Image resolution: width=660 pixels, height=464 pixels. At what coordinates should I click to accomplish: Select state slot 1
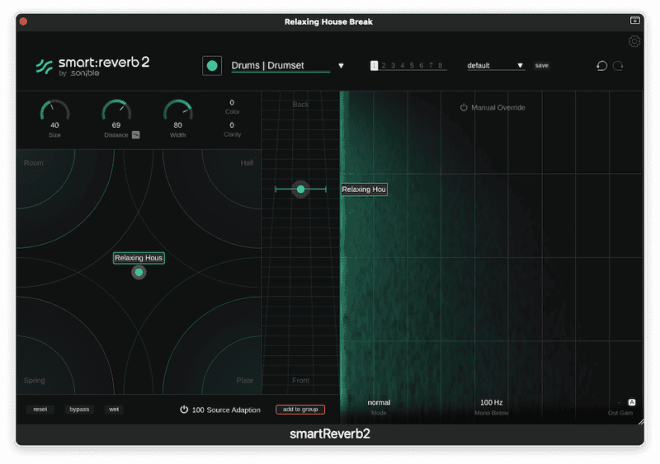pyautogui.click(x=374, y=66)
